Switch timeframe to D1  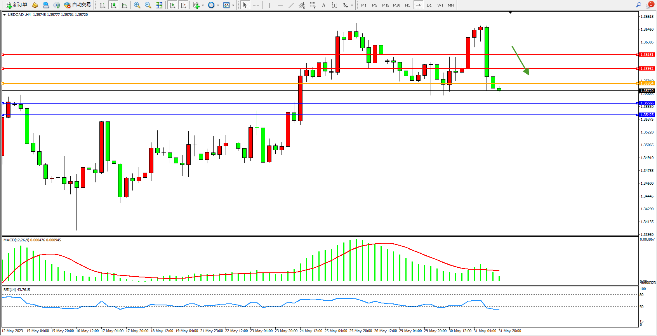click(x=429, y=5)
